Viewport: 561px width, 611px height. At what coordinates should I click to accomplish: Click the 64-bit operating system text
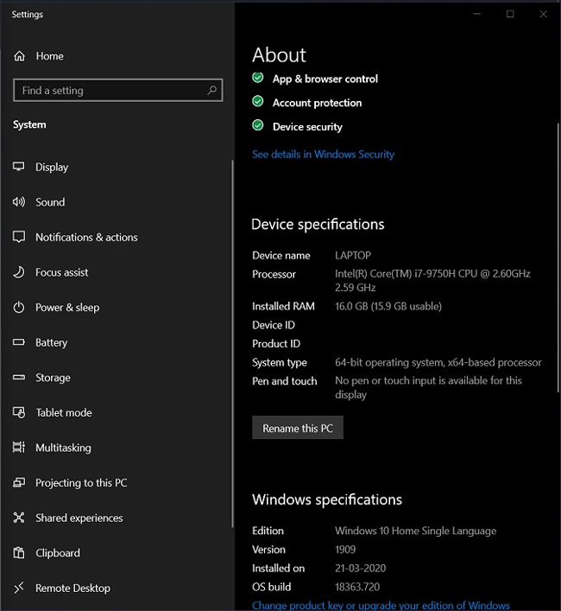pos(438,362)
